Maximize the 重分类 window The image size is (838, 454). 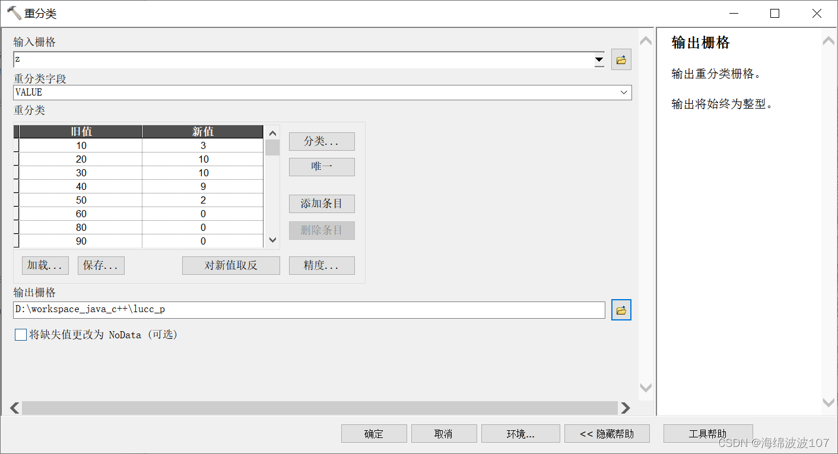(774, 14)
